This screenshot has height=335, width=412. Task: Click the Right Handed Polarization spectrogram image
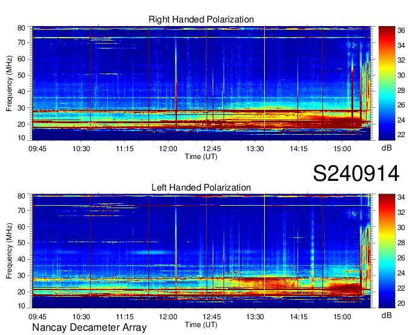(x=201, y=83)
